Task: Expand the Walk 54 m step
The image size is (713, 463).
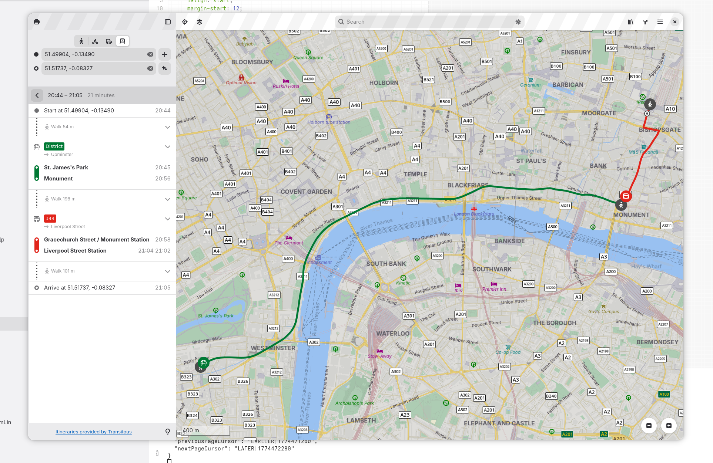Action: (167, 127)
